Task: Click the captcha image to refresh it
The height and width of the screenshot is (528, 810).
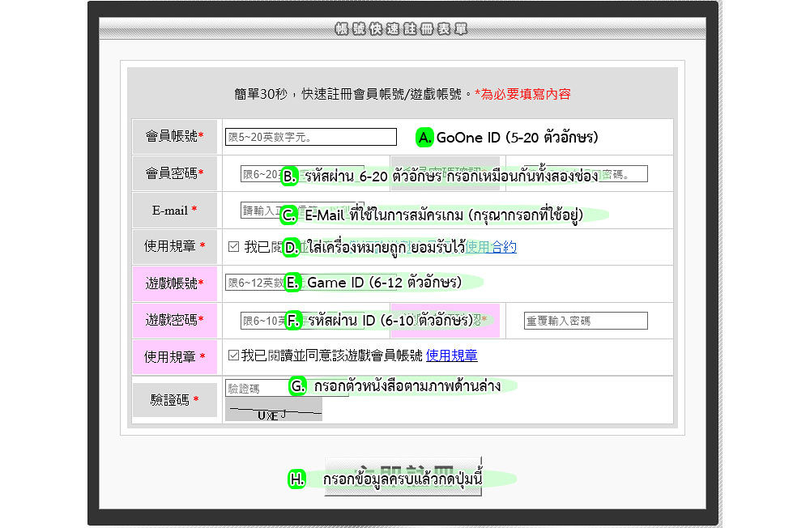Action: [x=273, y=410]
